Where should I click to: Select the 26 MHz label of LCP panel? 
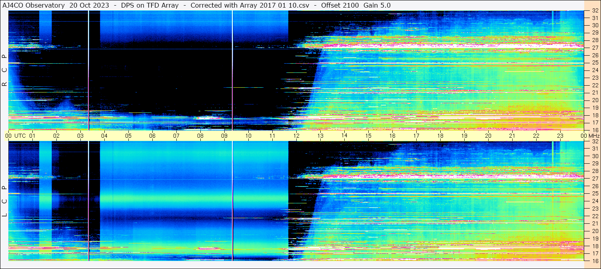(595, 186)
